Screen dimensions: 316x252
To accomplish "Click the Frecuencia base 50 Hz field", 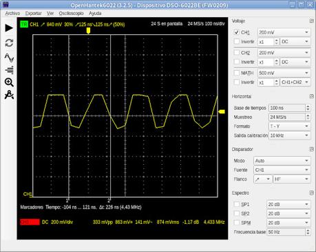I will [x=286, y=232].
